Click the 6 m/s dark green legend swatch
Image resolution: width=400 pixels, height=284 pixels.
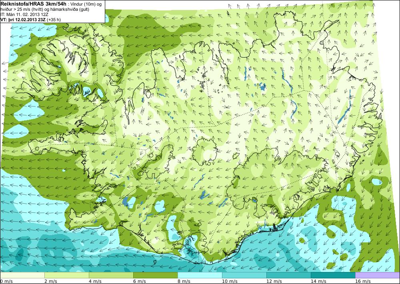(155, 275)
